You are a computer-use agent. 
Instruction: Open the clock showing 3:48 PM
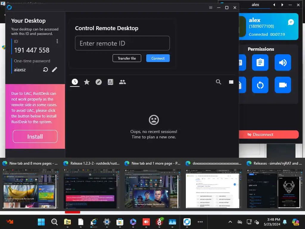(x=272, y=222)
